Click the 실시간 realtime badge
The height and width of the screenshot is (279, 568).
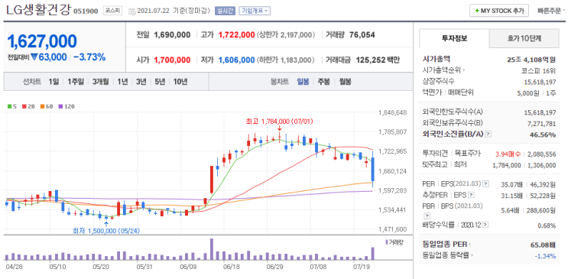coord(226,11)
